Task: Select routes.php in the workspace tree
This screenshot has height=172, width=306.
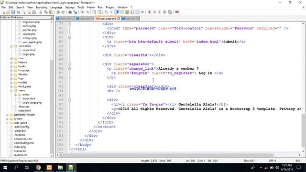Action: (29, 34)
